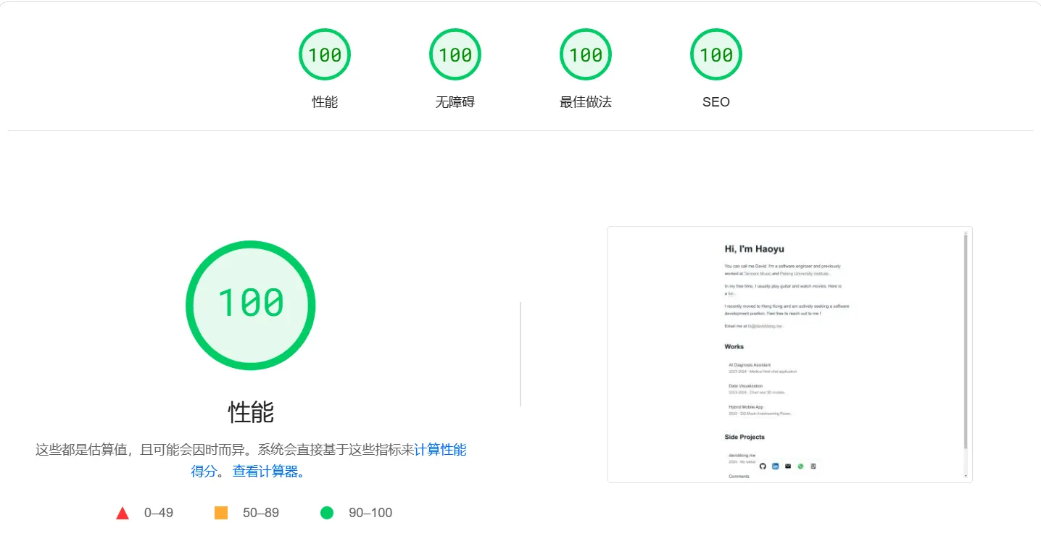Viewport: 1041px width, 536px height.
Task: Click the Peking University Institute link
Action: tap(803, 274)
